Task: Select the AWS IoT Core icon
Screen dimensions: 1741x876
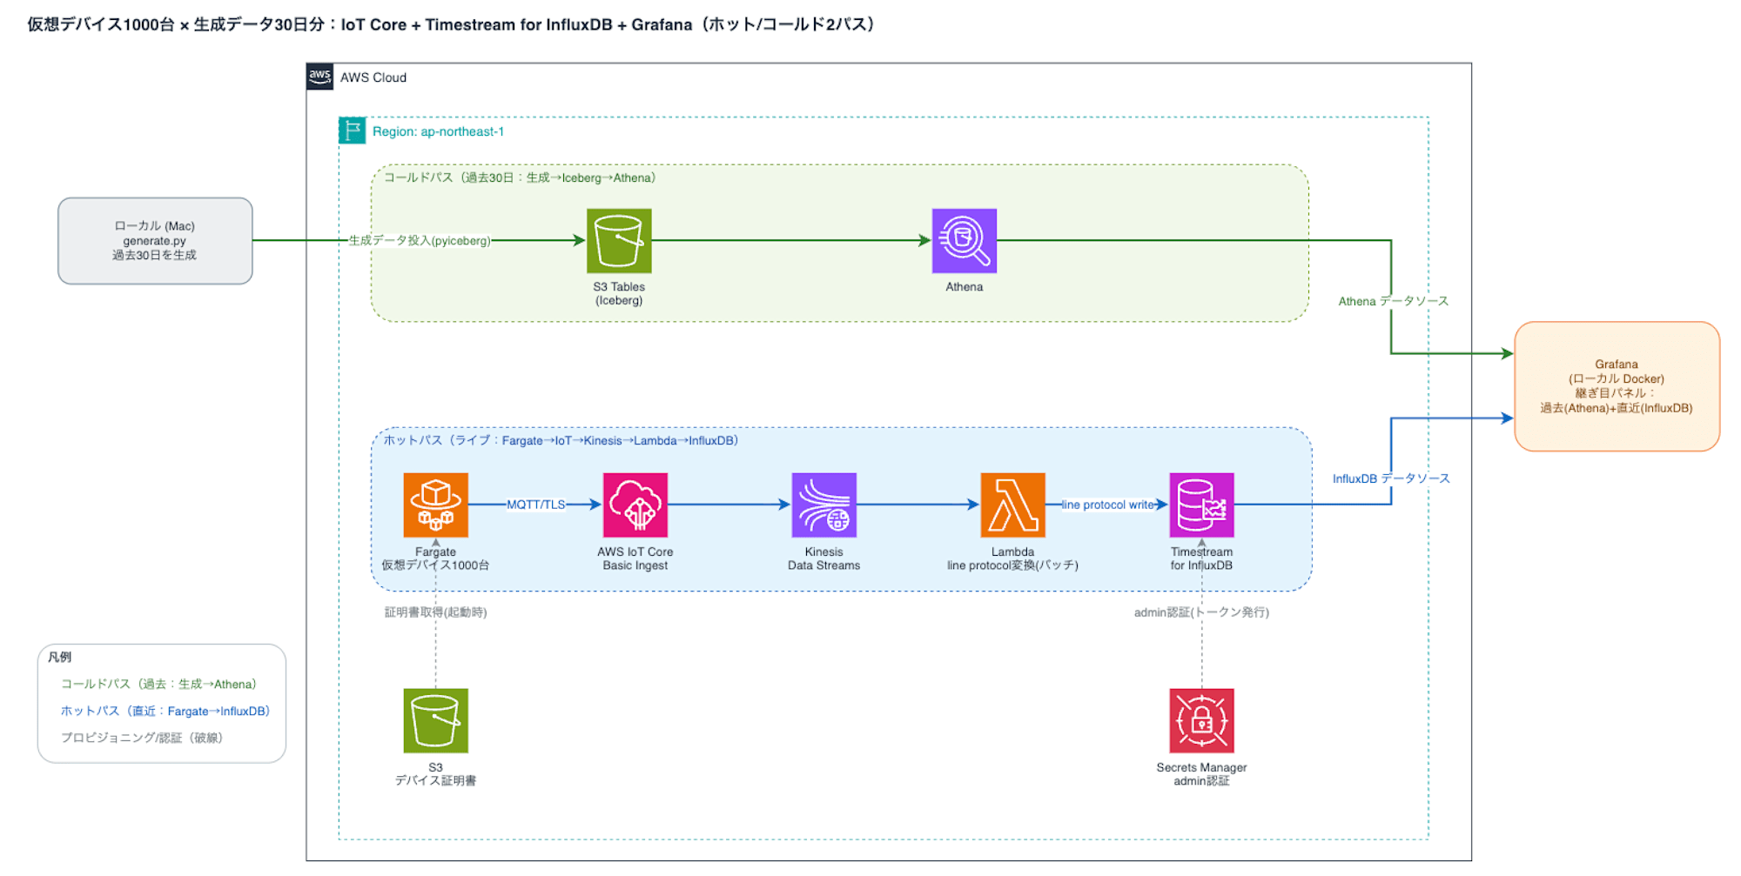Action: (x=635, y=505)
